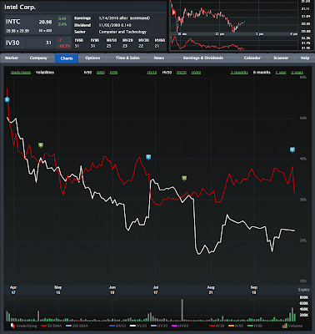Open the Time & Sales tab
315x334 pixels.
coord(127,58)
